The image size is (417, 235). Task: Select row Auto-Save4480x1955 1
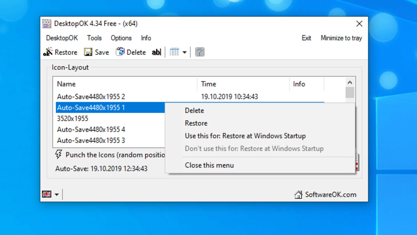click(x=110, y=107)
